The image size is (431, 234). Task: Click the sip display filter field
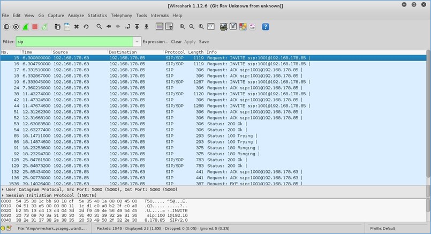pyautogui.click(x=74, y=41)
